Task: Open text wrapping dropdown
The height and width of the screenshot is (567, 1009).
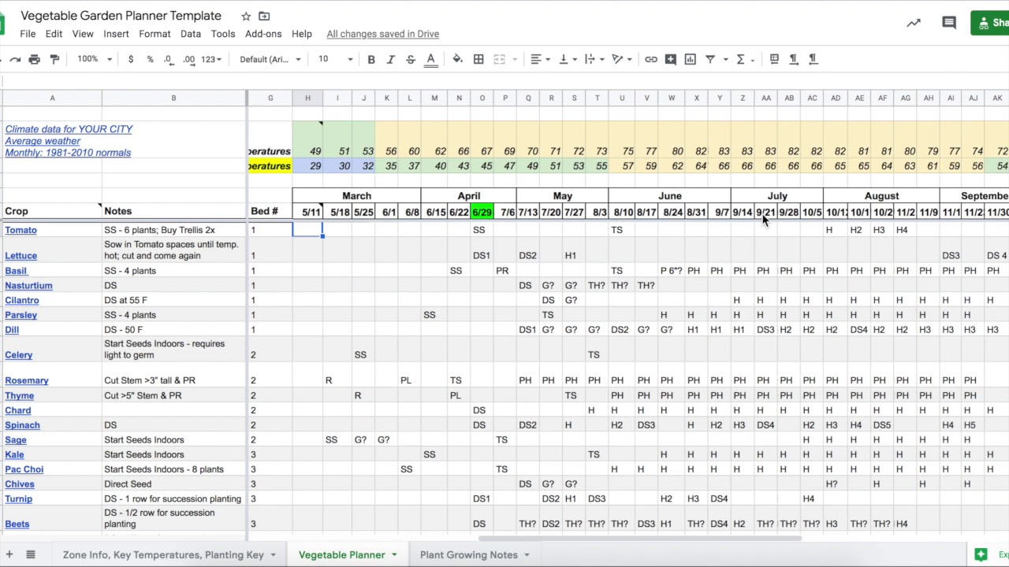Action: 594,59
